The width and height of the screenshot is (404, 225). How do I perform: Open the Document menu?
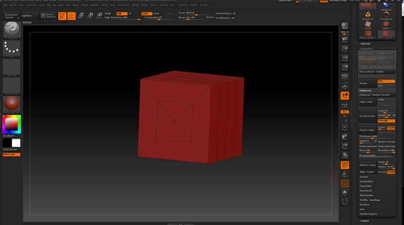pos(32,5)
